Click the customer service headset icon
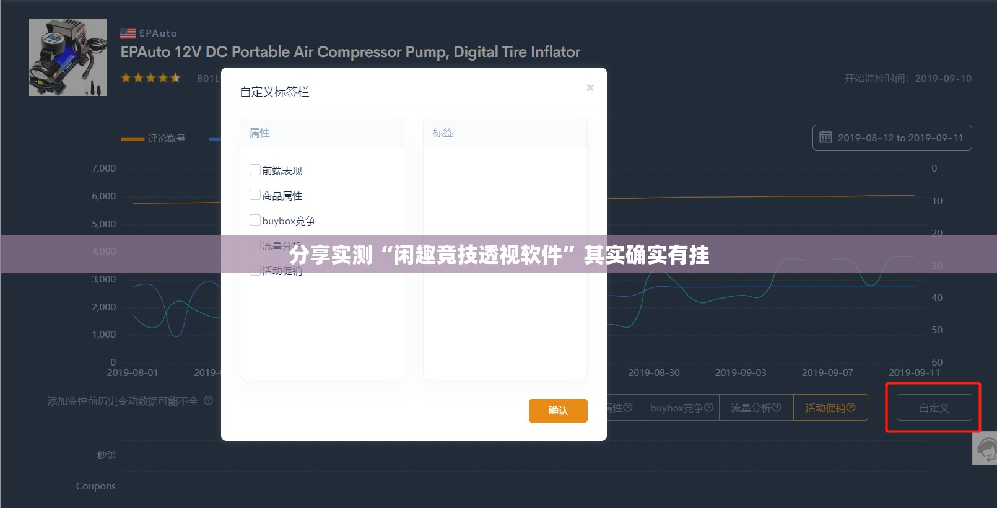Screen dimensions: 997x508 pyautogui.click(x=986, y=449)
